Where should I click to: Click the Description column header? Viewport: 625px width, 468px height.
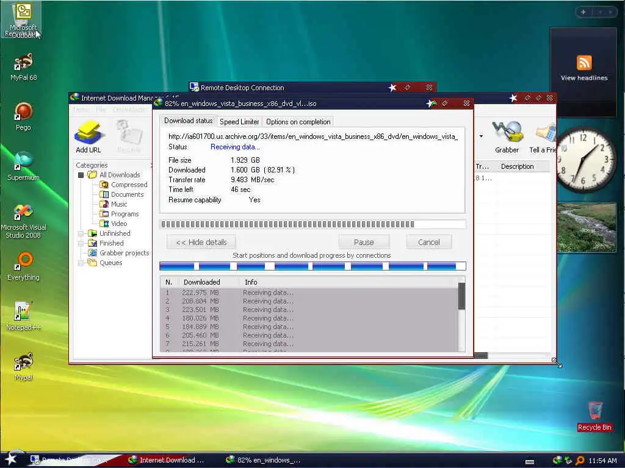517,166
